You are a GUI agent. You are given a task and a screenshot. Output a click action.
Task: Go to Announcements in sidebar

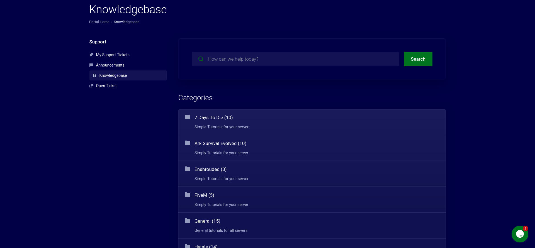(110, 65)
